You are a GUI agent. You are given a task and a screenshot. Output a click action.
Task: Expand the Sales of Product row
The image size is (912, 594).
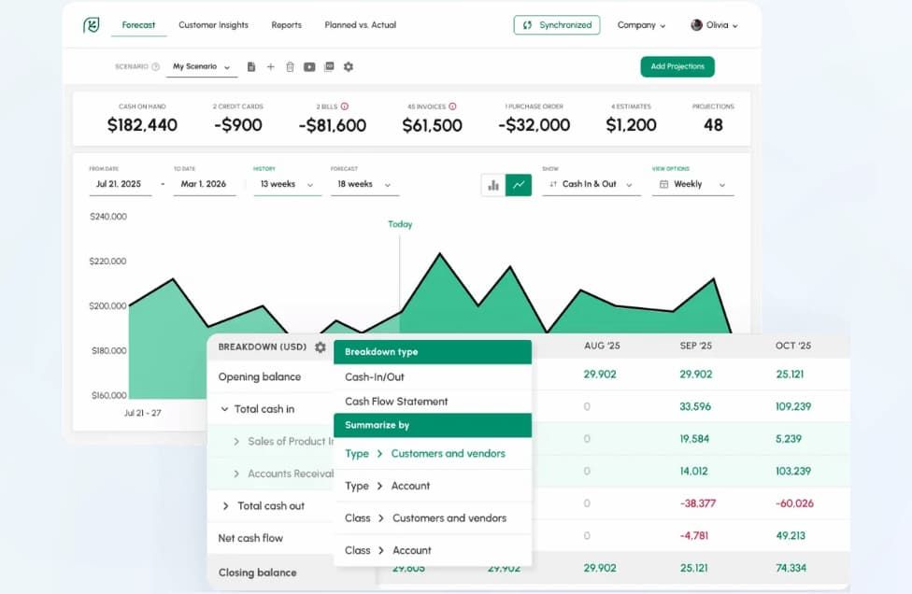(x=236, y=442)
